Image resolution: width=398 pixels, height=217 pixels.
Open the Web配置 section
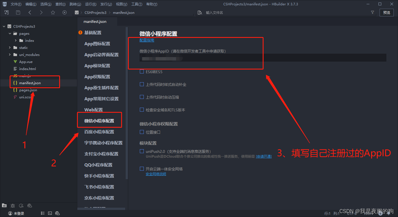[x=94, y=110]
